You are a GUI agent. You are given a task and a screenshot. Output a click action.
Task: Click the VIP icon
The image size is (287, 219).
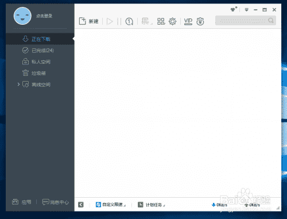pyautogui.click(x=188, y=21)
